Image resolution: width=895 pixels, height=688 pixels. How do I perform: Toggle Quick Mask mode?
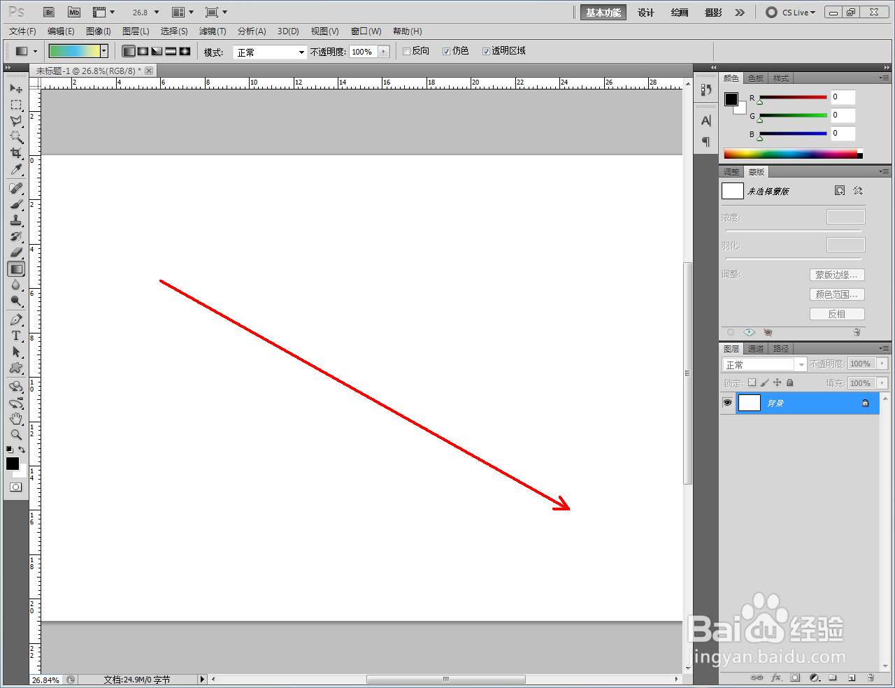(16, 487)
